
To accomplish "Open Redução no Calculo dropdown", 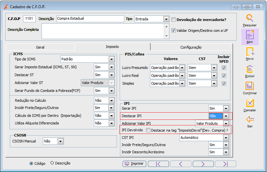I will [111, 100].
